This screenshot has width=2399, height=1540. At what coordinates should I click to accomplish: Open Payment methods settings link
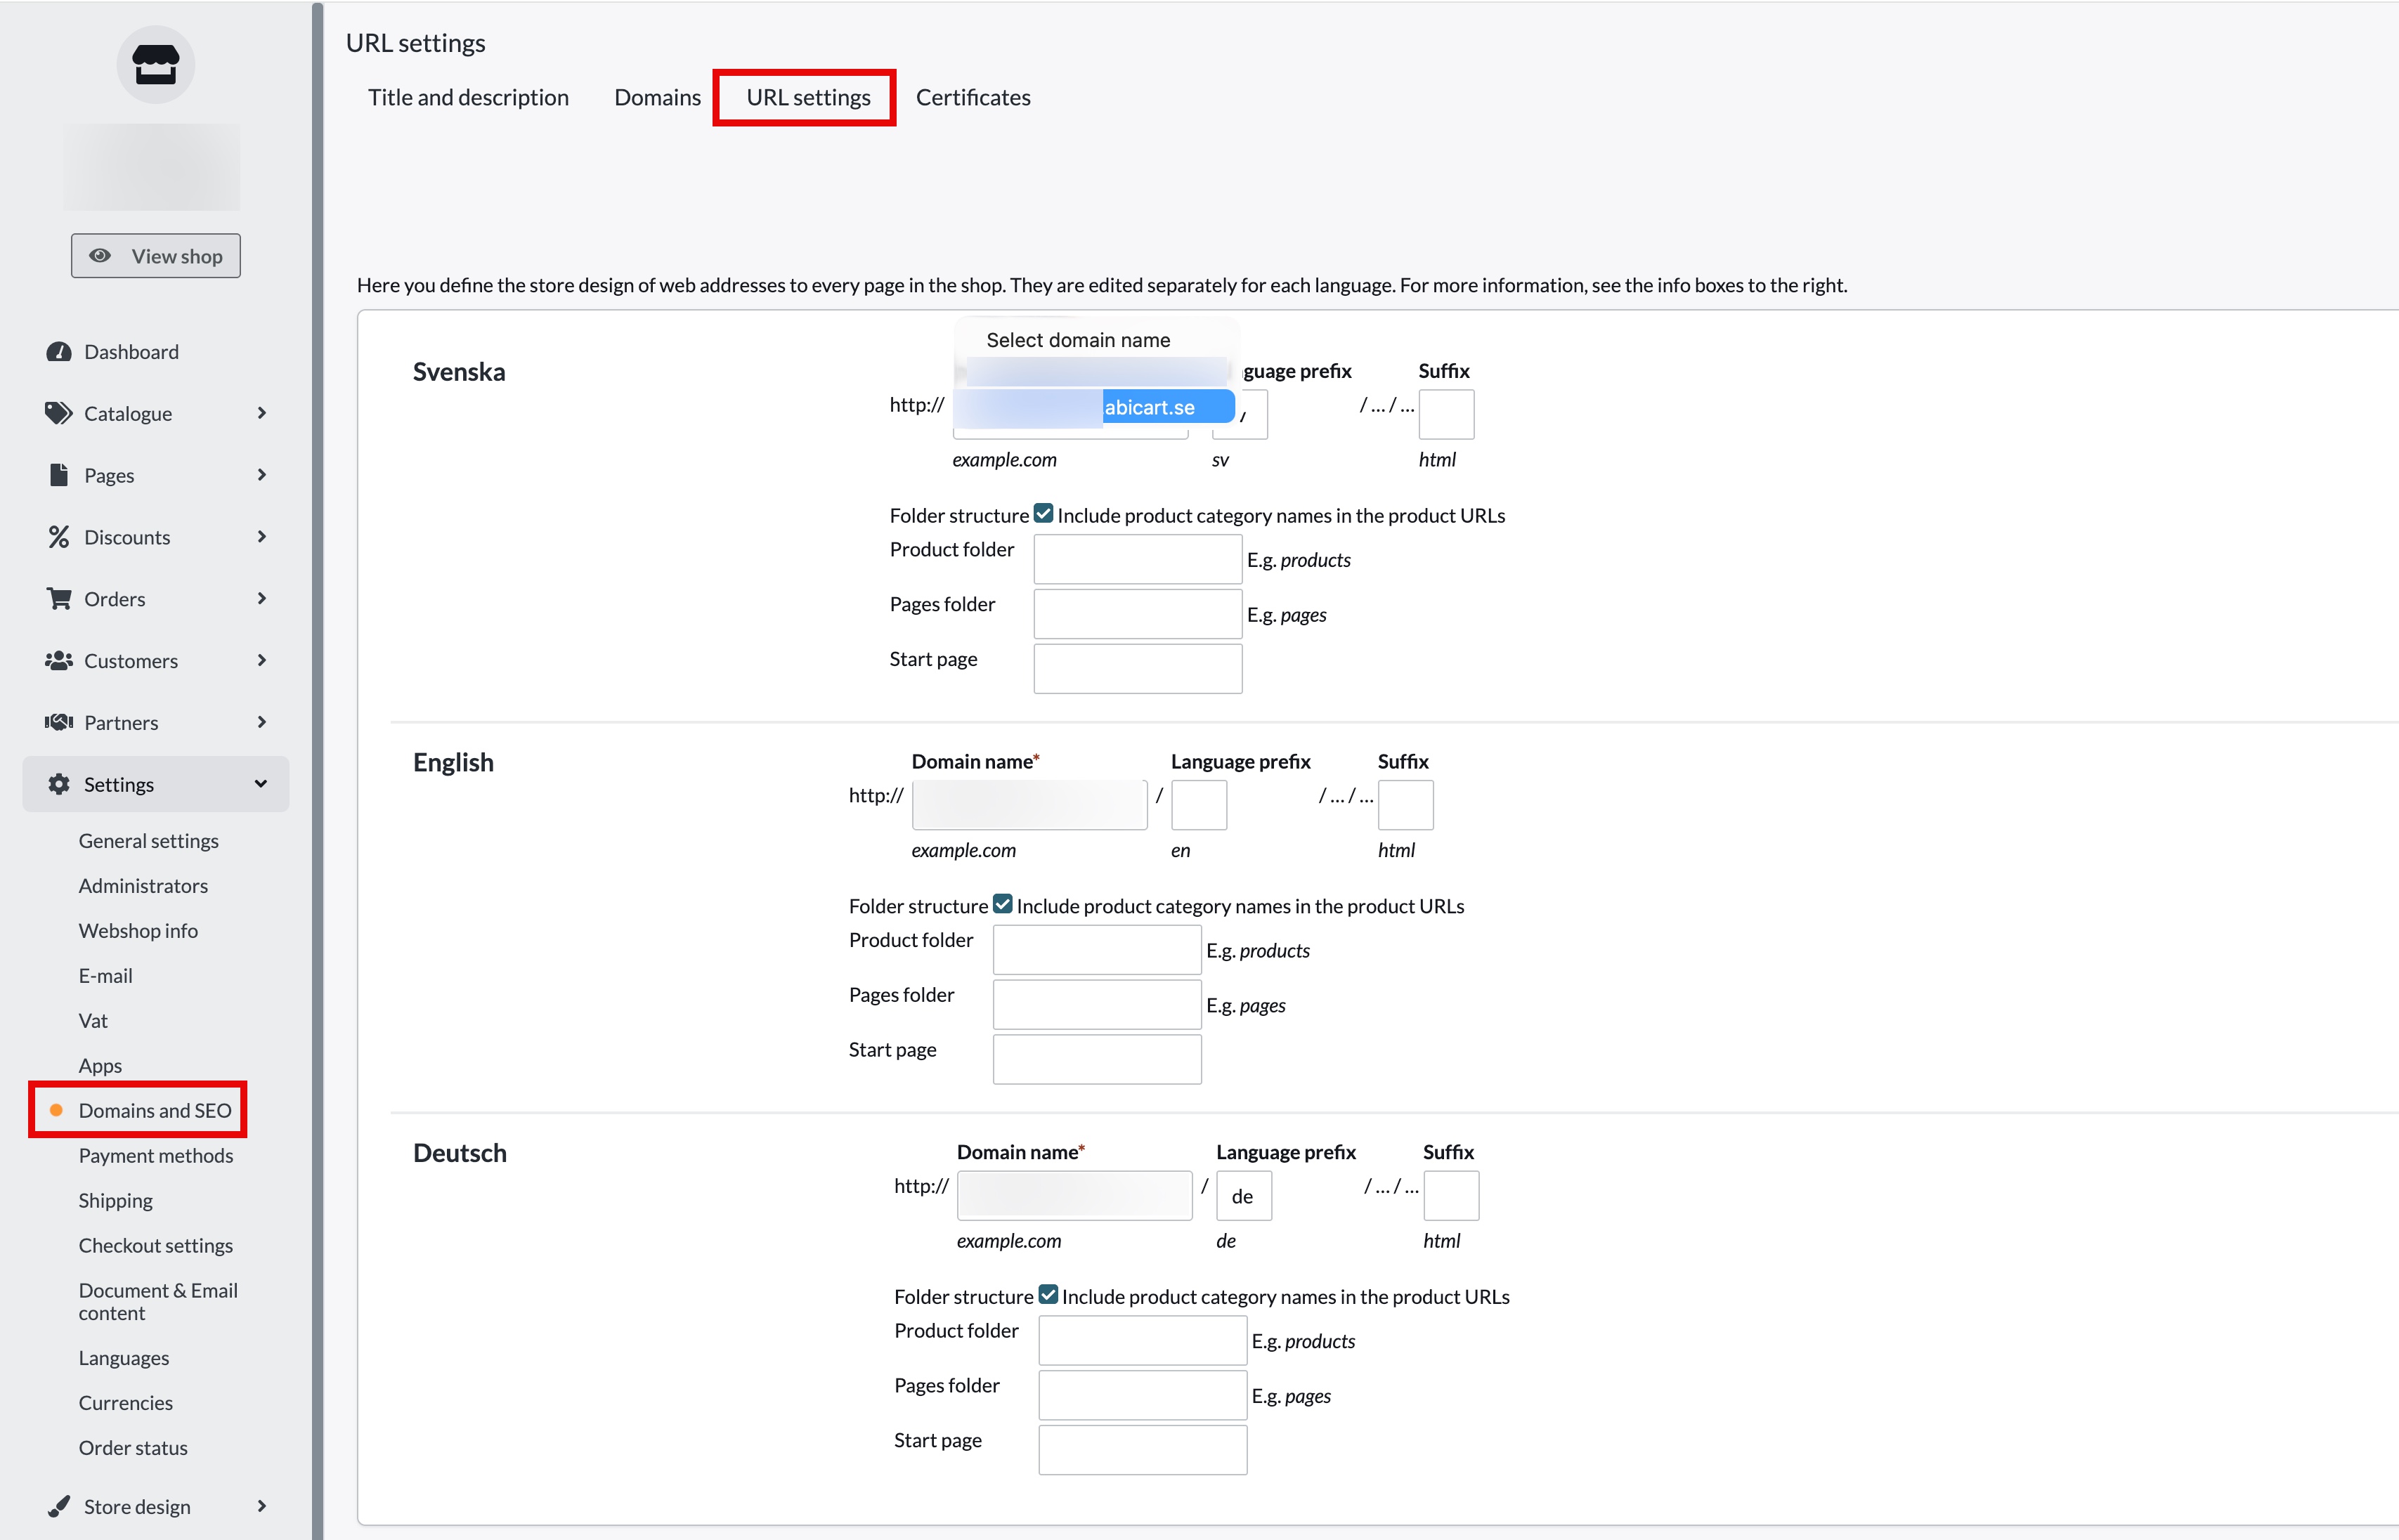[x=156, y=1155]
